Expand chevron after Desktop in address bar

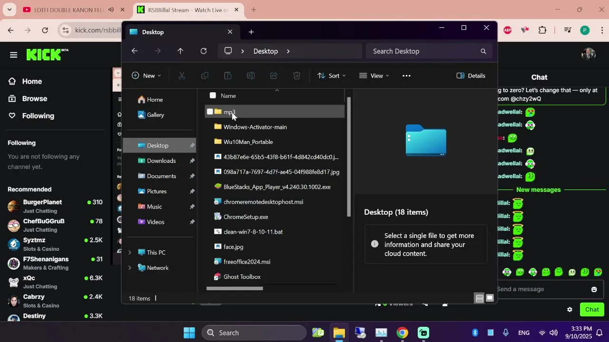(x=288, y=51)
